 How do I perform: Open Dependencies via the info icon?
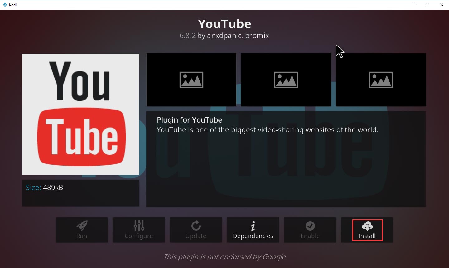click(253, 226)
